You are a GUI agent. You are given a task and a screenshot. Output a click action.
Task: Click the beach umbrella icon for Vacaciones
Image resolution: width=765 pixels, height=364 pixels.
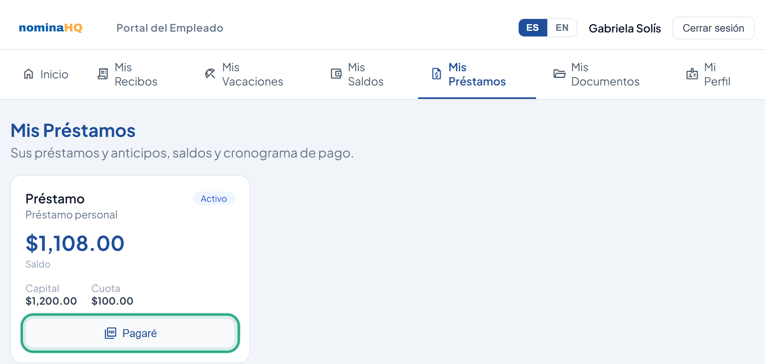click(210, 74)
